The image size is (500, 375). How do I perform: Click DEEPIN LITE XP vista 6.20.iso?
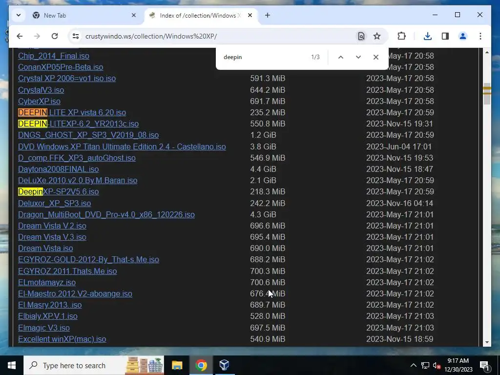coord(72,113)
